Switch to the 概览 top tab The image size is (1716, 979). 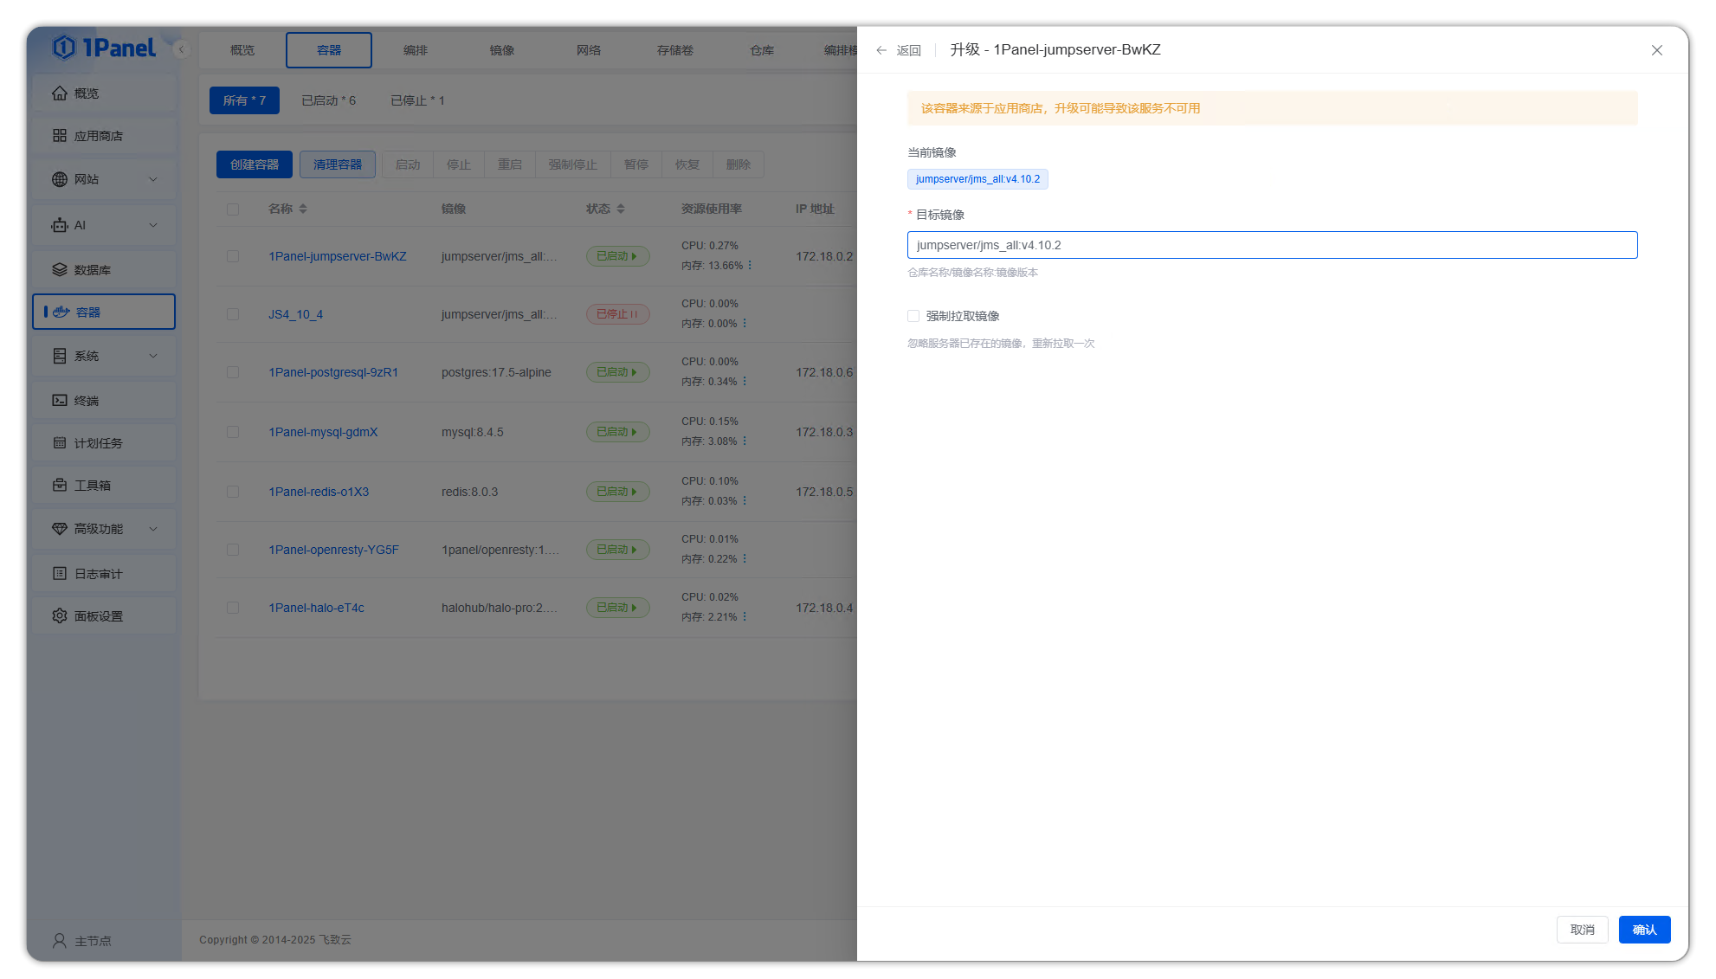pyautogui.click(x=242, y=50)
